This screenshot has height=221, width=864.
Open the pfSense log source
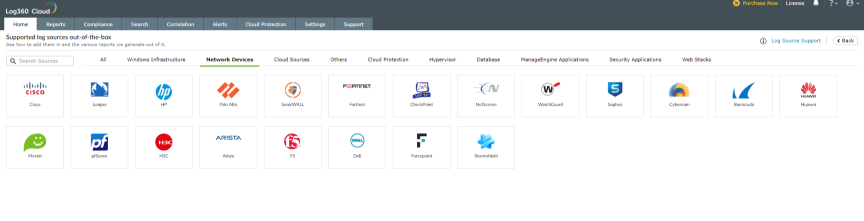tap(99, 147)
